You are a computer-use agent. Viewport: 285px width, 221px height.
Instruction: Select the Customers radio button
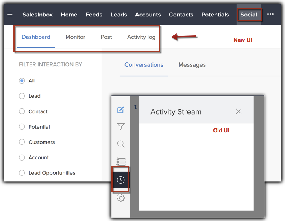point(22,142)
